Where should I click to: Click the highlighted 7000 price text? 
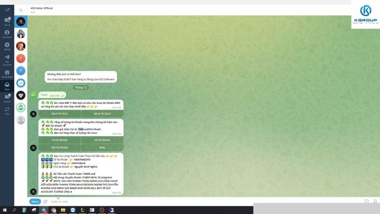click(81, 130)
